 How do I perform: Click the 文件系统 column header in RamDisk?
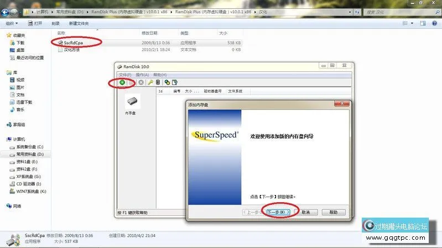tap(235, 91)
